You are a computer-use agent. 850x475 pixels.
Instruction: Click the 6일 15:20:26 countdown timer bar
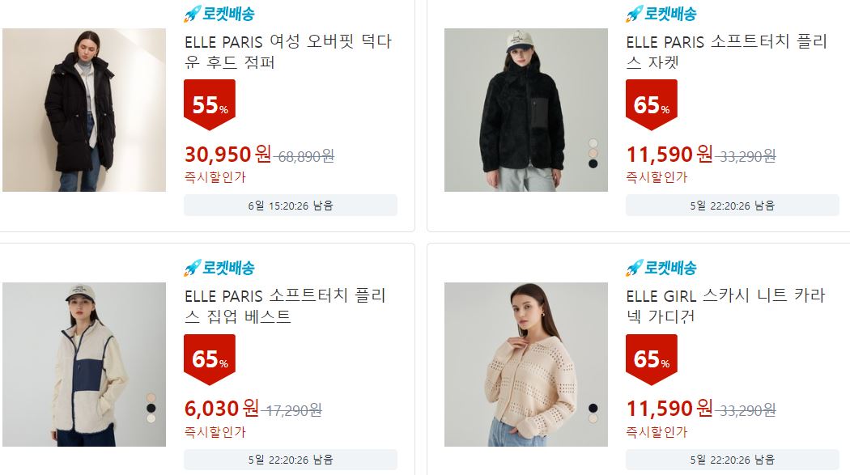coord(291,206)
